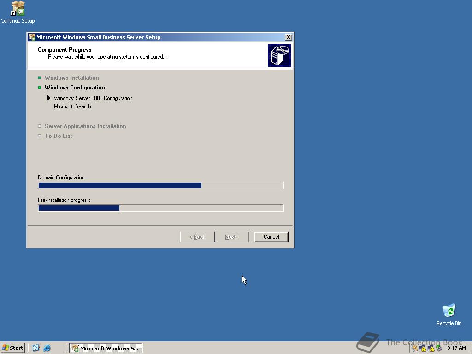472x354 pixels.
Task: Click the disabled Next button
Action: tap(232, 237)
